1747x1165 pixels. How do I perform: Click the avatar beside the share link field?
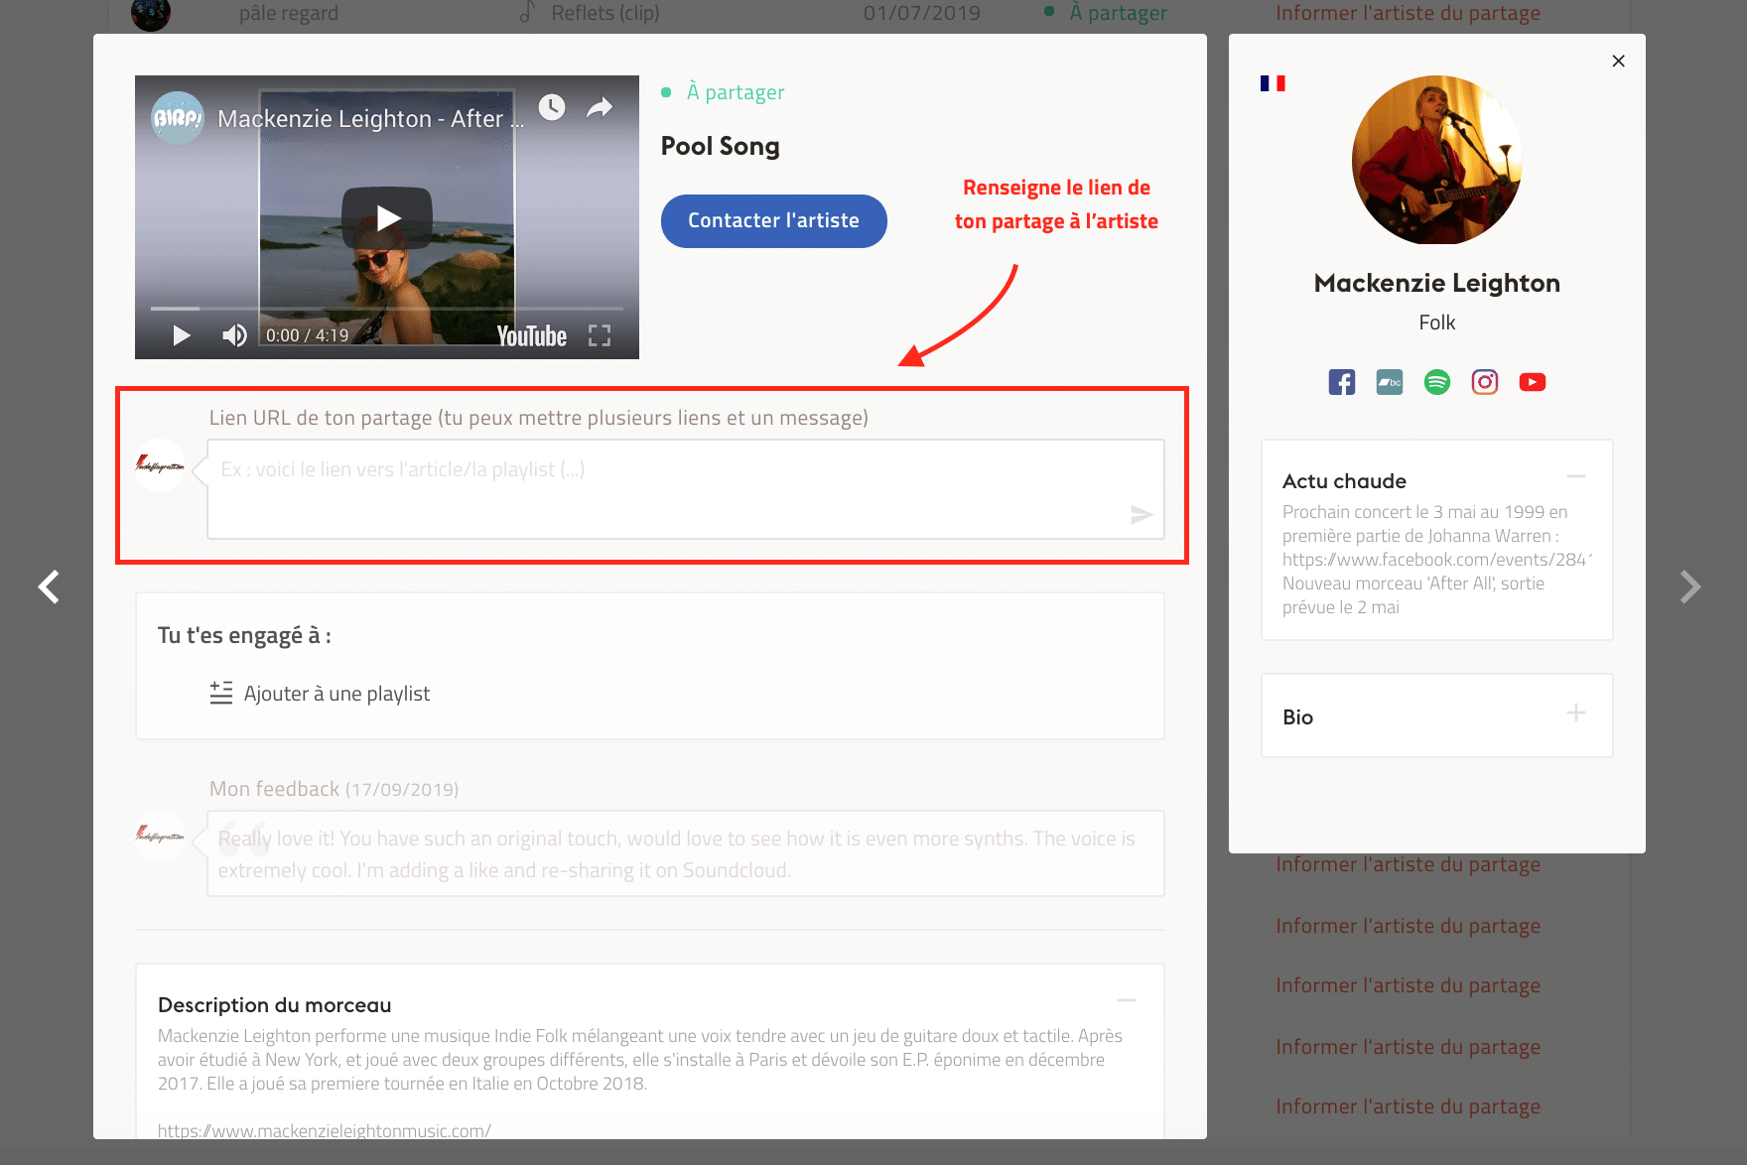coord(160,464)
